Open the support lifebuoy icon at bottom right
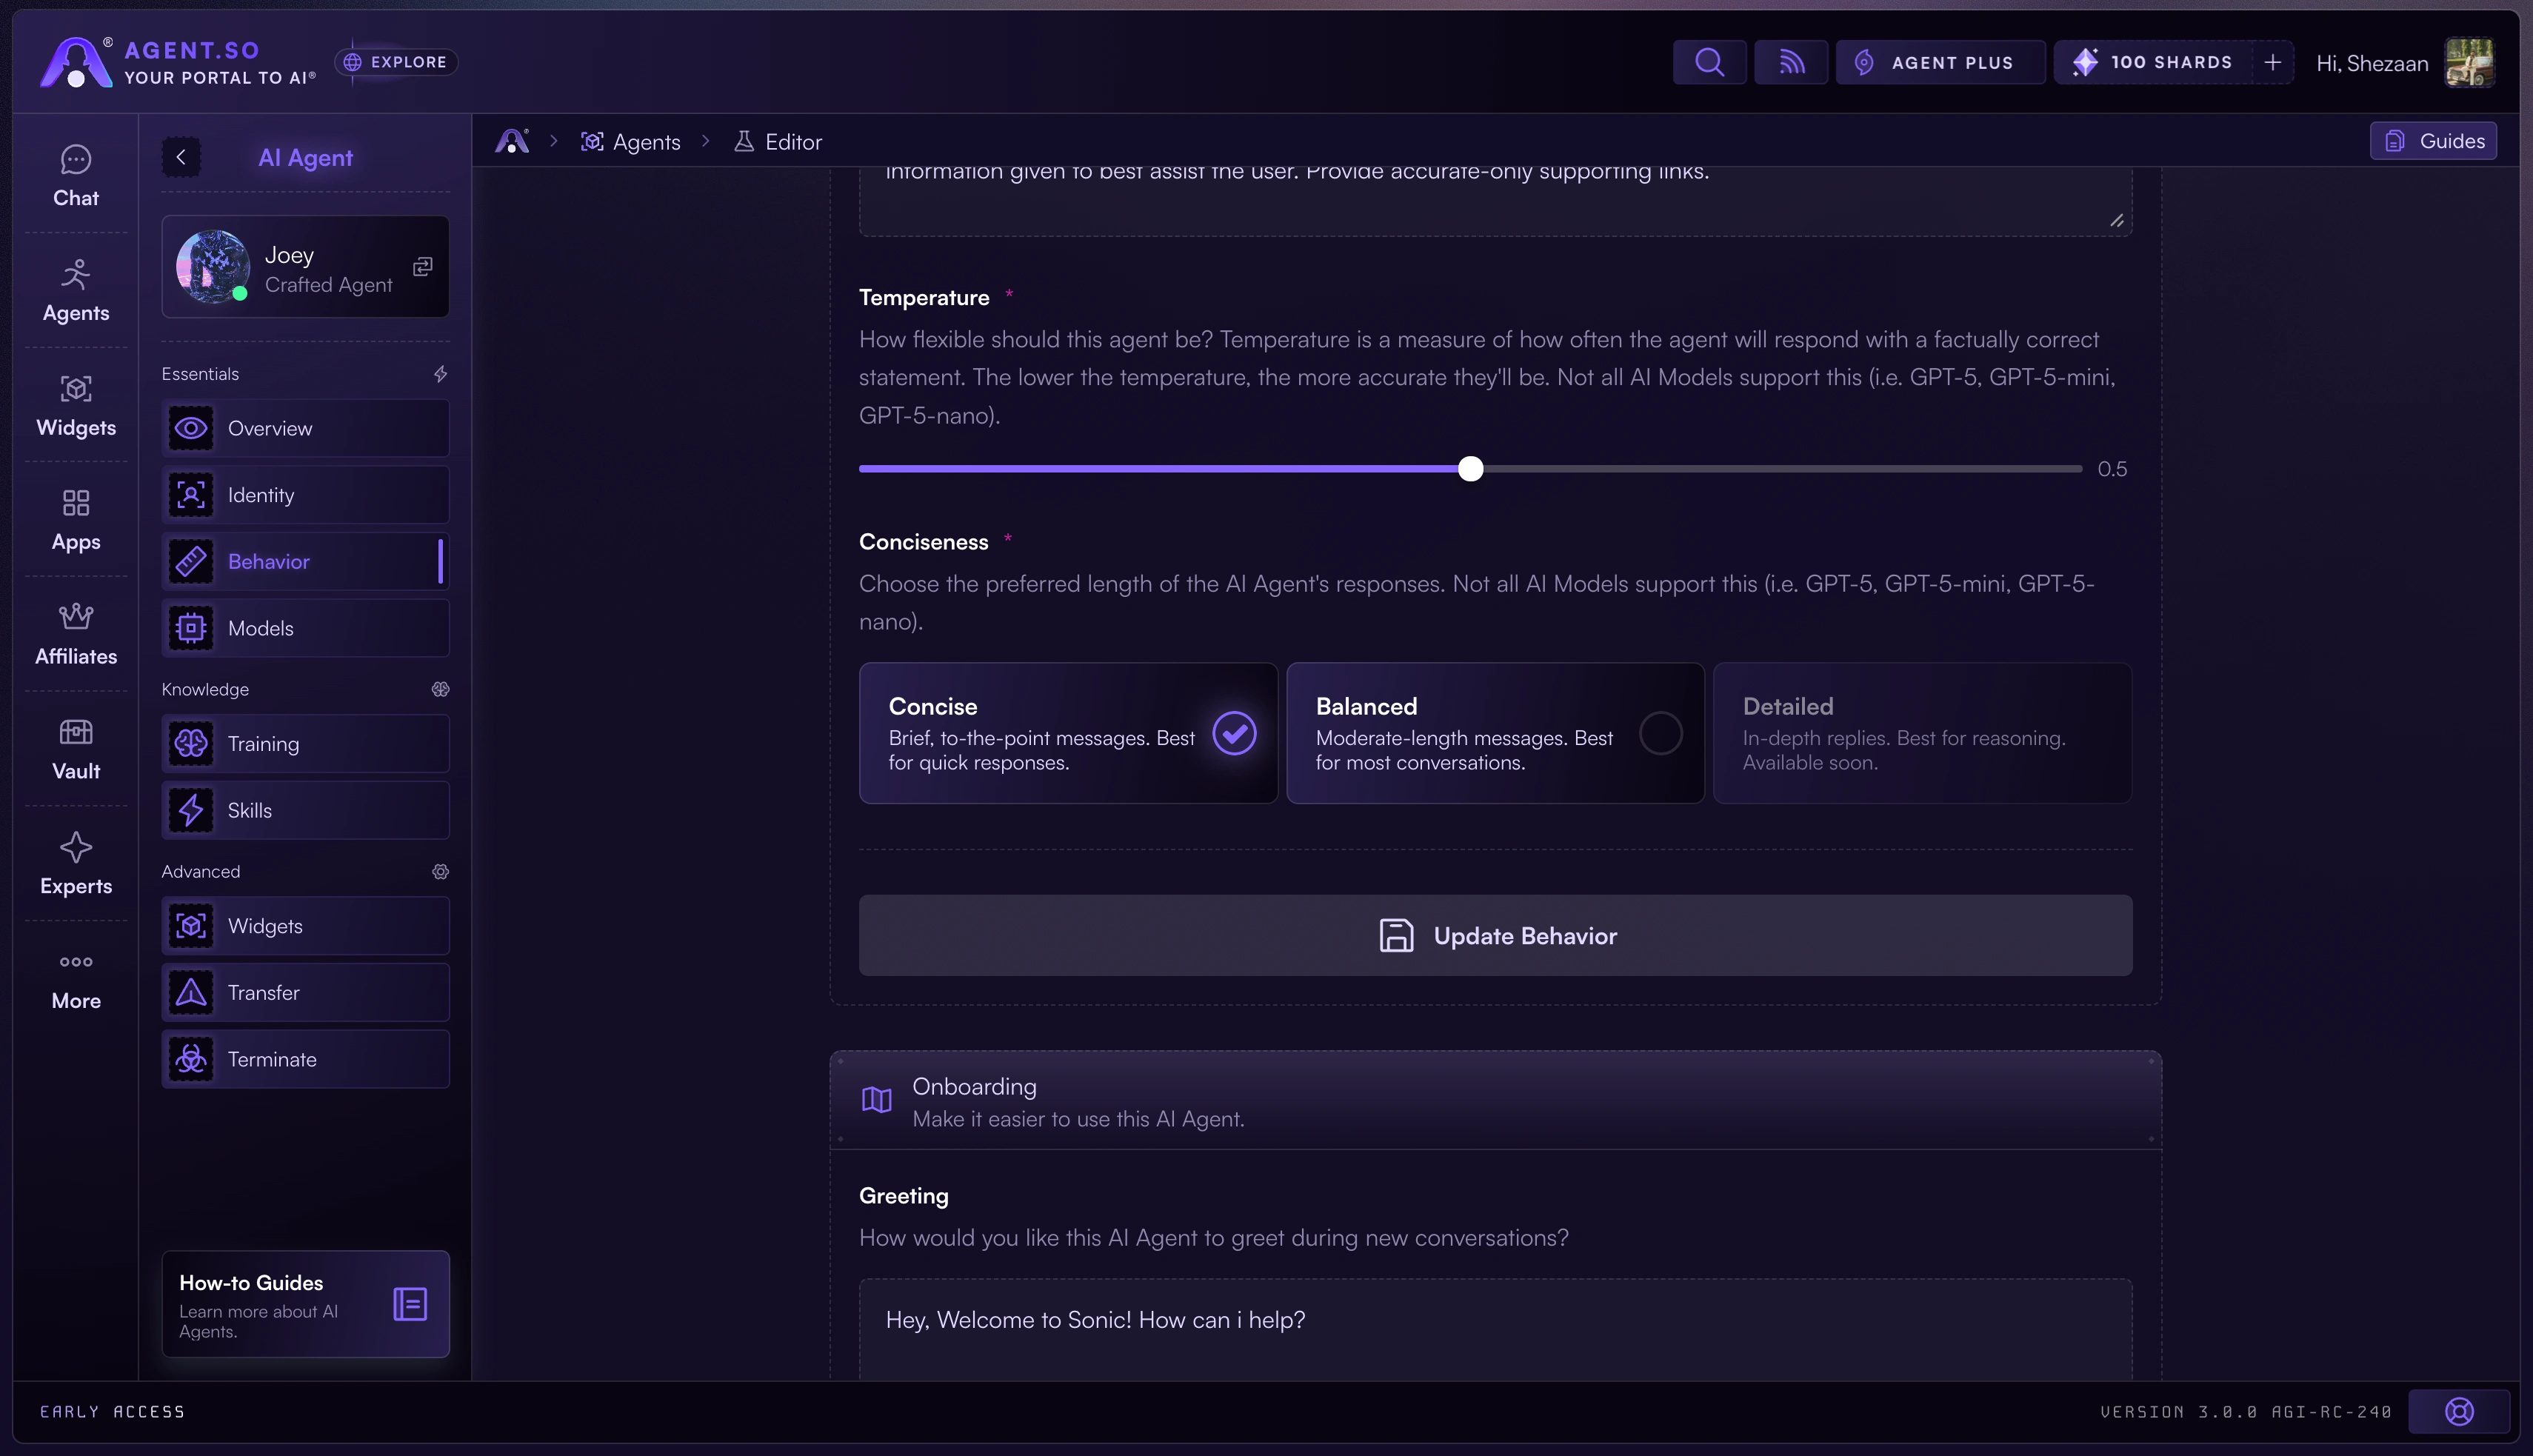 pyautogui.click(x=2459, y=1411)
